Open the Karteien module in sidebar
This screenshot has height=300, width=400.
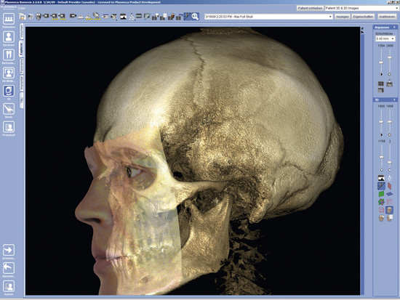pyautogui.click(x=9, y=37)
